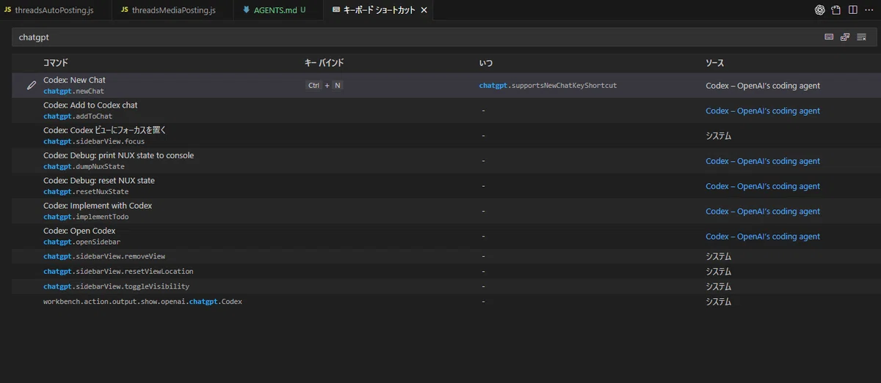881x383 pixels.
Task: Select the Codex: Implement with Codex command
Action: point(98,206)
